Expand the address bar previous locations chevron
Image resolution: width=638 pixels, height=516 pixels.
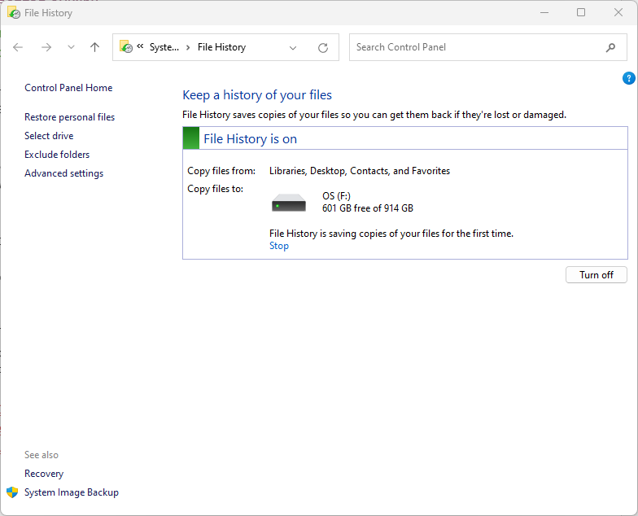pyautogui.click(x=293, y=47)
